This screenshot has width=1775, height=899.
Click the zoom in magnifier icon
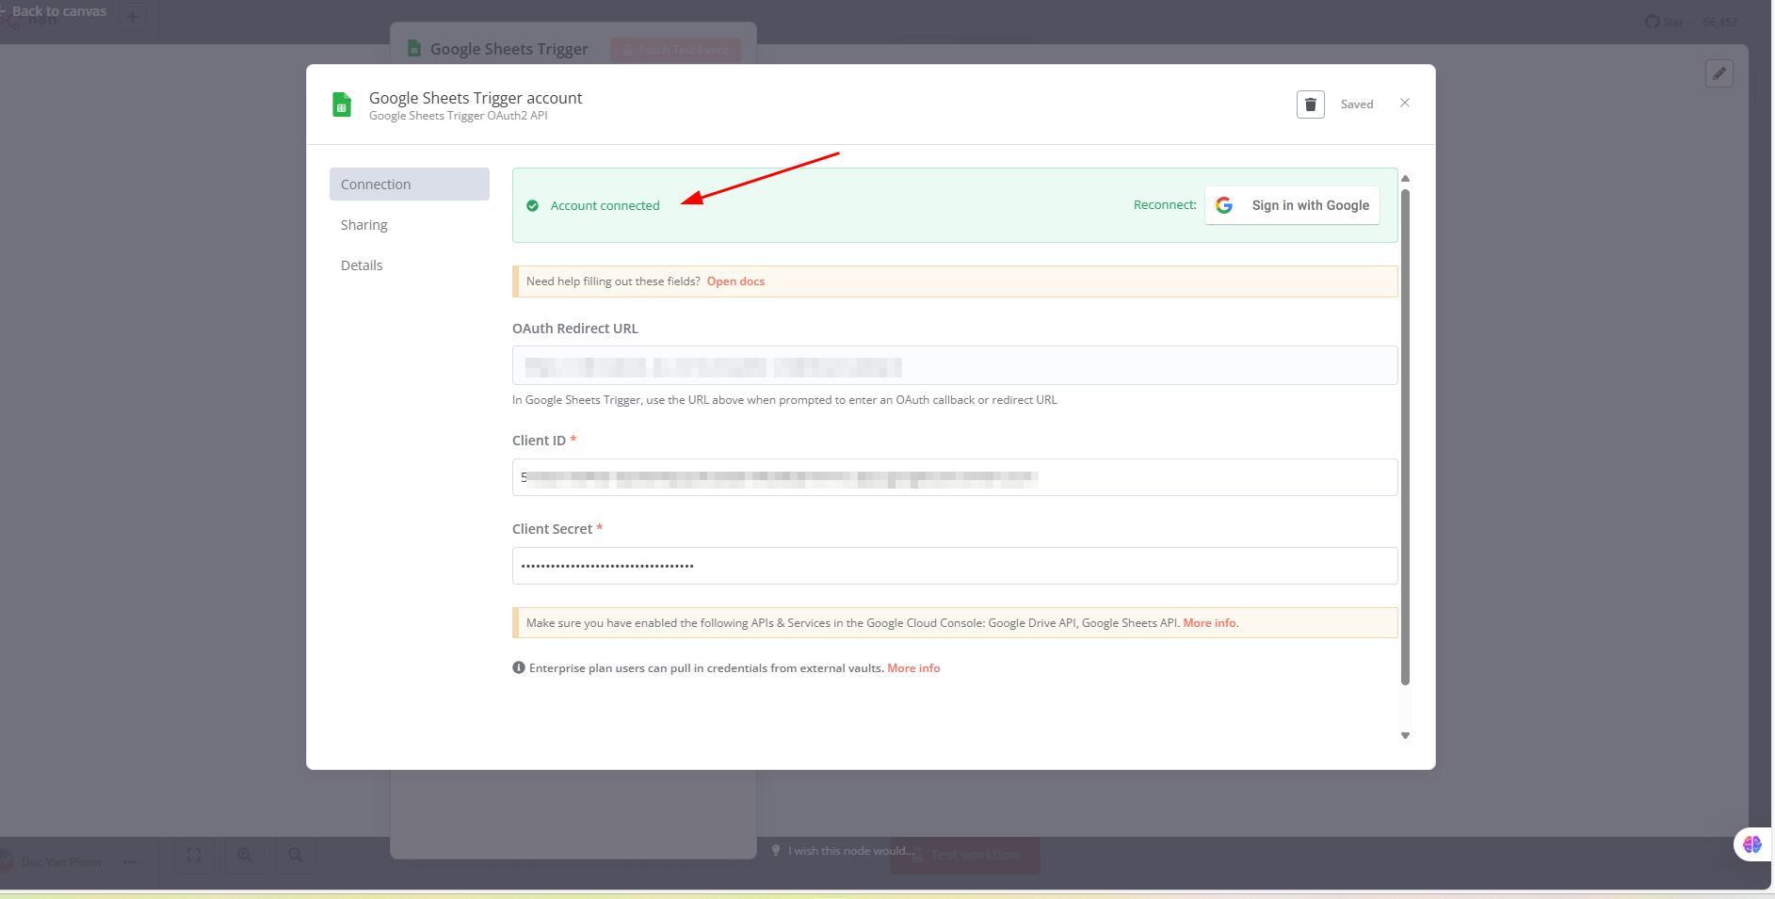(245, 855)
